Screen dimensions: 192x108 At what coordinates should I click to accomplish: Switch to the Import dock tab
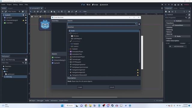pyautogui.click(x=10, y=8)
